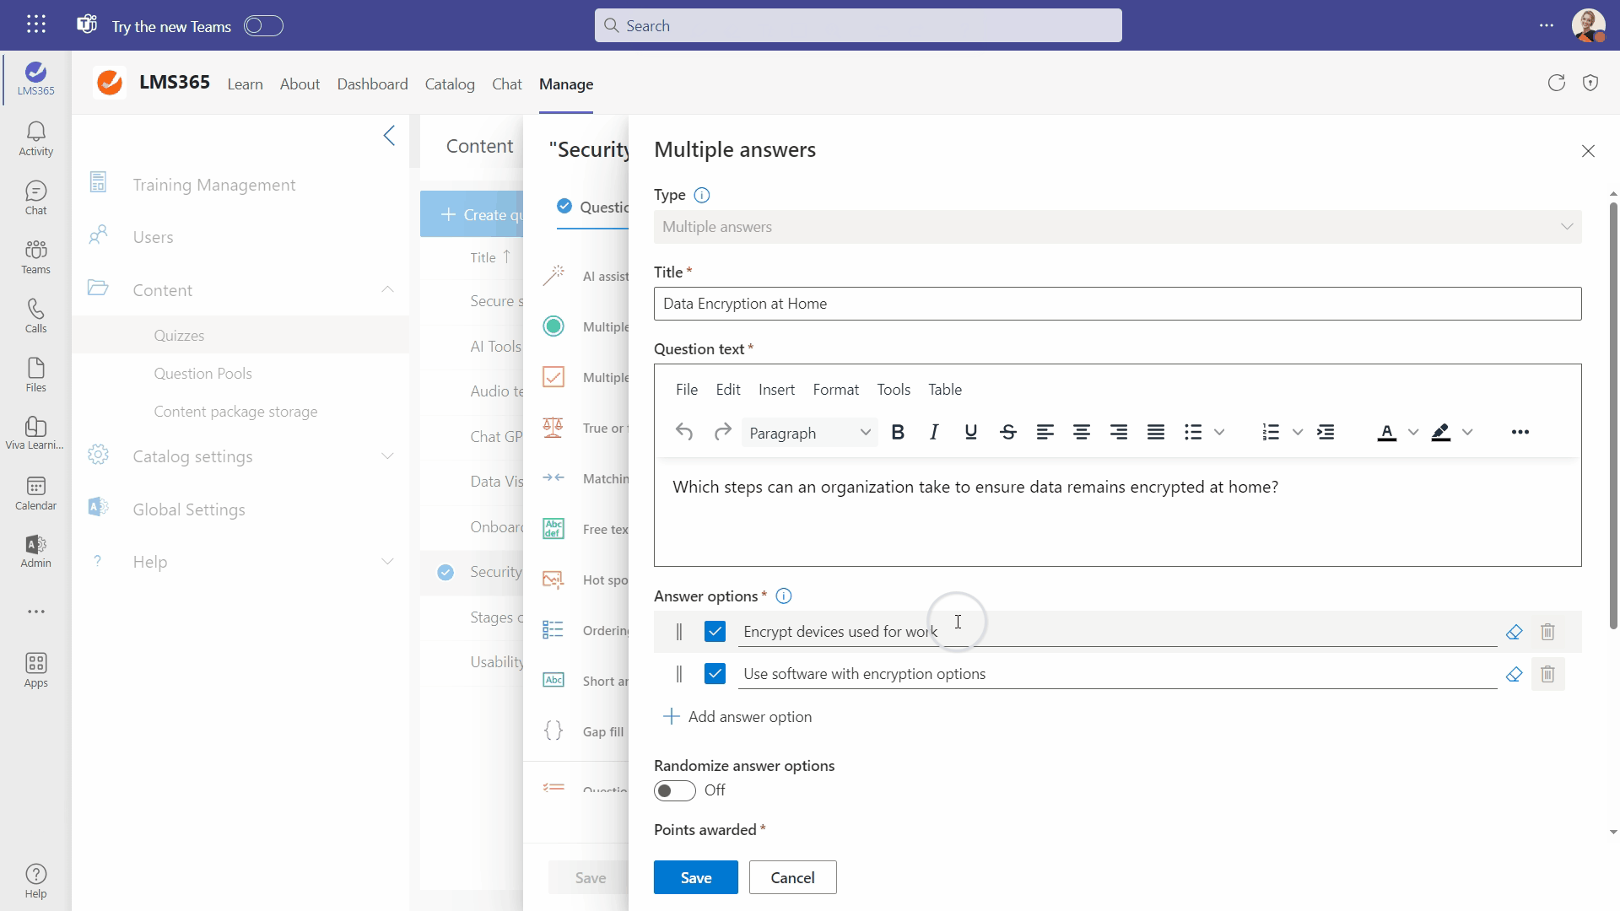Switch to the Catalog tab
The image size is (1620, 911).
point(450,84)
